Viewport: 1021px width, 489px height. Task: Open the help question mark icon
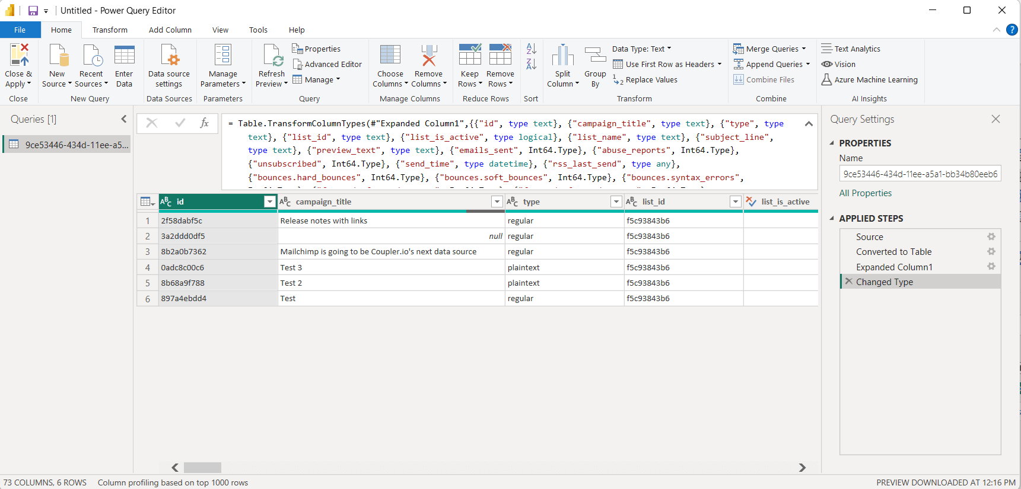pyautogui.click(x=1012, y=30)
